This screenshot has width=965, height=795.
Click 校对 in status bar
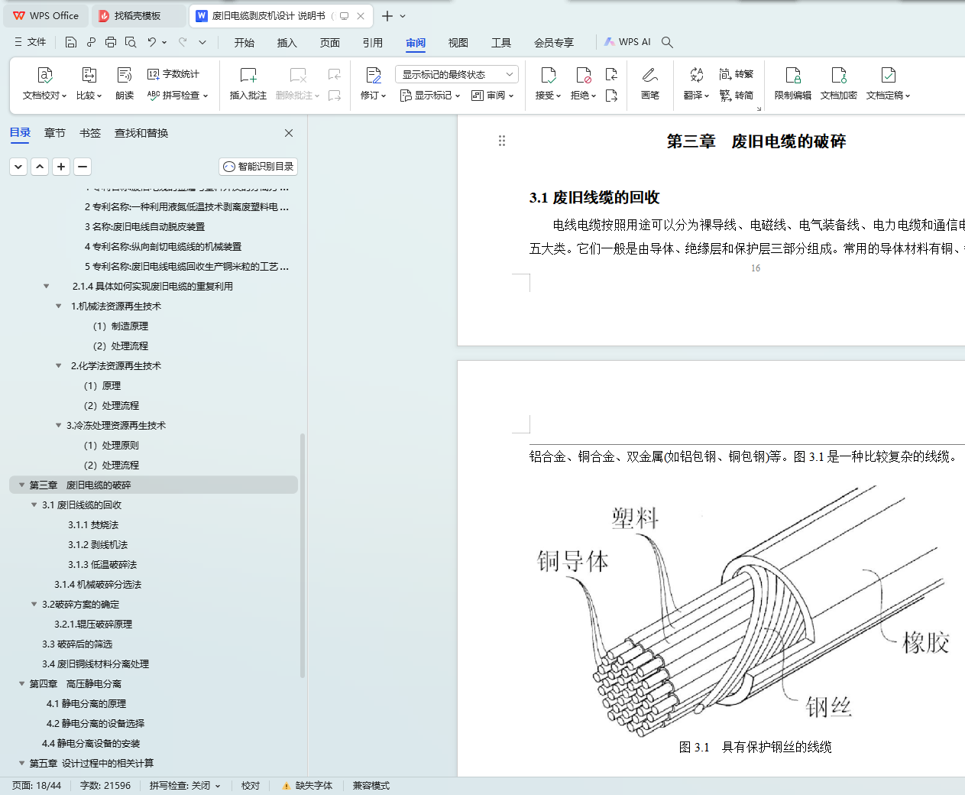tap(251, 786)
